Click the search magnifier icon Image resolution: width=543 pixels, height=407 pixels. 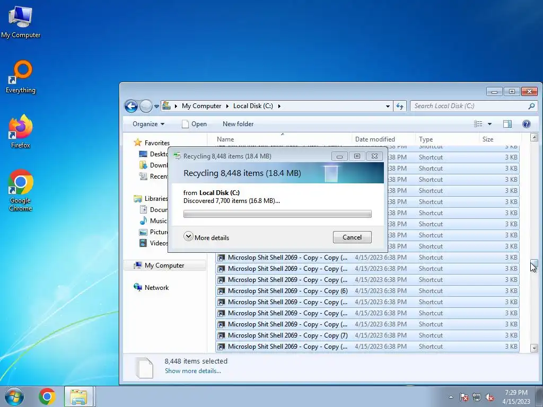coord(531,106)
